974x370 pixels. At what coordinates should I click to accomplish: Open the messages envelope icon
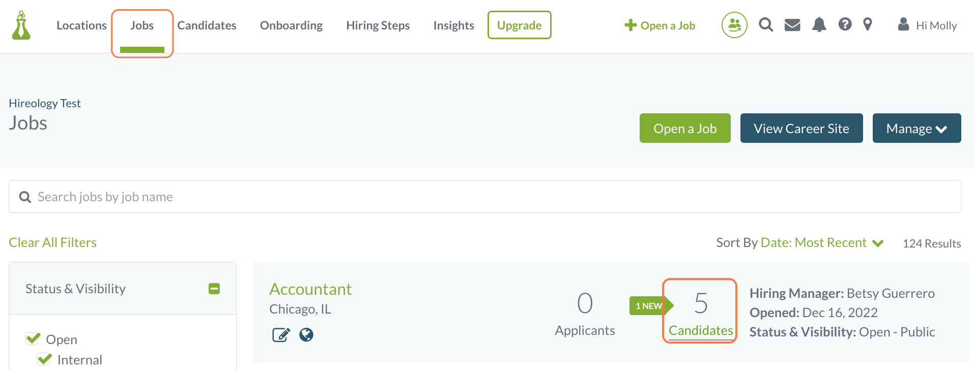792,25
